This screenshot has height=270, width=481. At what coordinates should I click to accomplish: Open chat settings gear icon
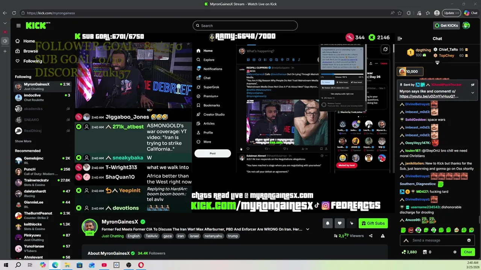[x=455, y=252]
